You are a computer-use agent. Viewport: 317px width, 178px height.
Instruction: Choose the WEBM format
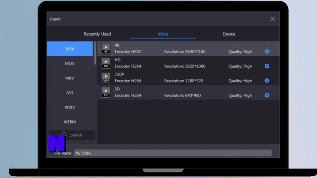click(x=70, y=122)
